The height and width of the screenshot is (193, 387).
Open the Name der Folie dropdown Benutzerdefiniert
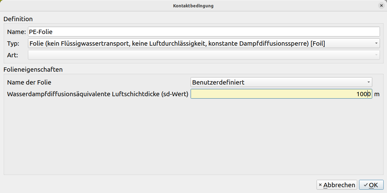tap(281, 82)
